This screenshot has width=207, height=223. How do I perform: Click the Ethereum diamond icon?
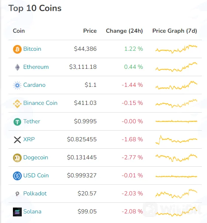(17, 67)
